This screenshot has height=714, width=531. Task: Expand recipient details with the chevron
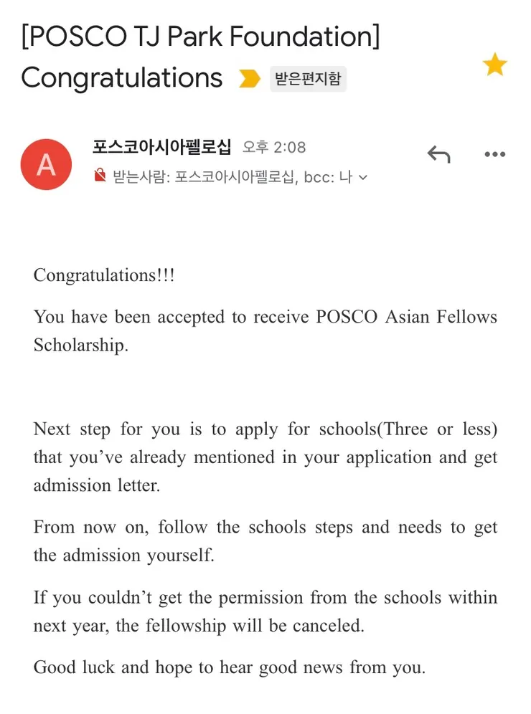pos(363,177)
